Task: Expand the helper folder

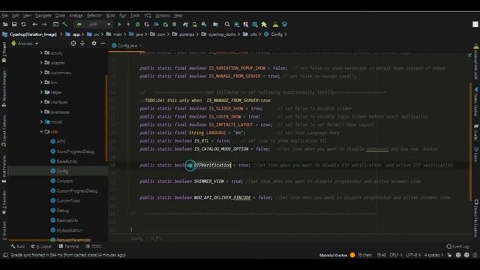Action: 41,92
